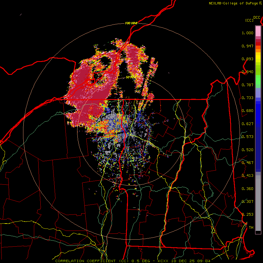Click the KCXX radar site identifier
Screen dimensions: 263x263
pyautogui.click(x=163, y=261)
